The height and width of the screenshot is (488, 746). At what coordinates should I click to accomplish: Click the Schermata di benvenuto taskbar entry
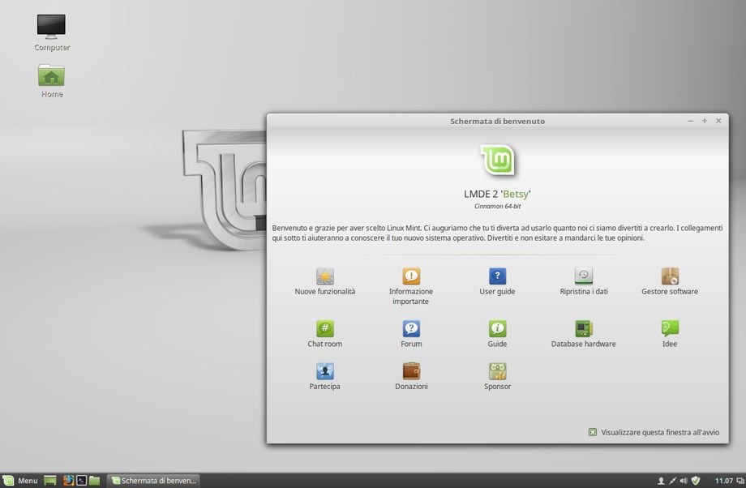154,481
